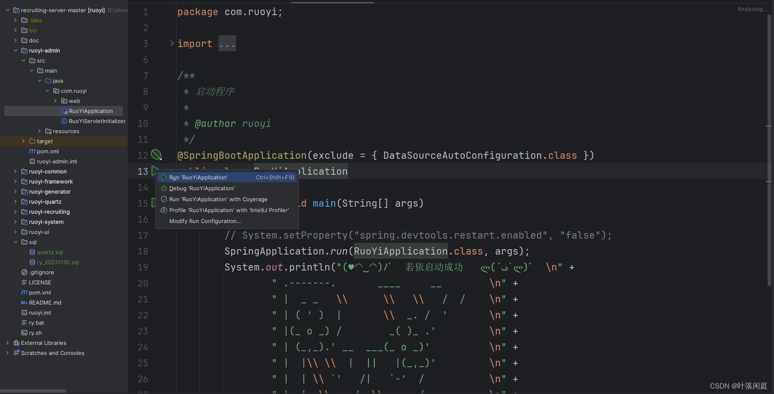Expand the bin folder
Screen dimensions: 774x394
click(16, 30)
